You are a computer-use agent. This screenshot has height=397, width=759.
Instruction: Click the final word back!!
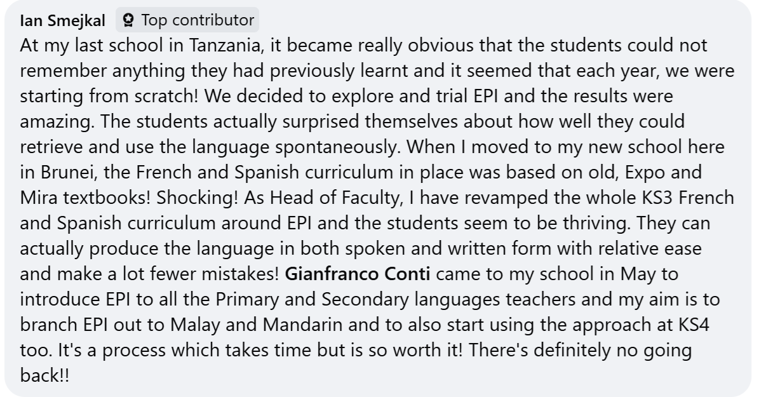(44, 376)
